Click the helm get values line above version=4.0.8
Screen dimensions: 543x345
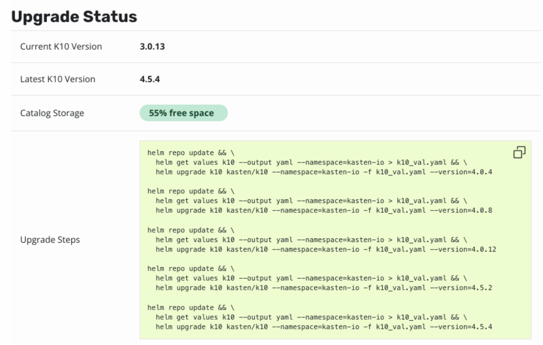pos(311,201)
